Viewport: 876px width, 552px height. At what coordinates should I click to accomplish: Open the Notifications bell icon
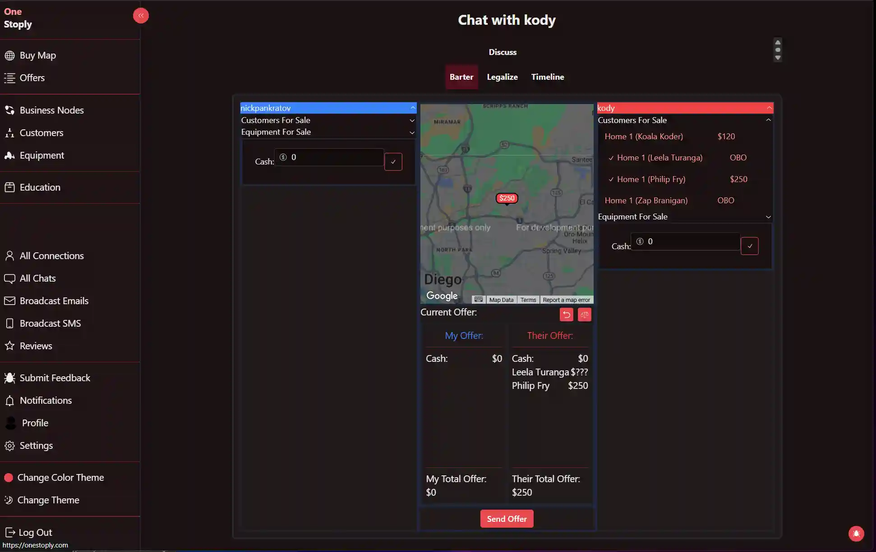coord(10,400)
